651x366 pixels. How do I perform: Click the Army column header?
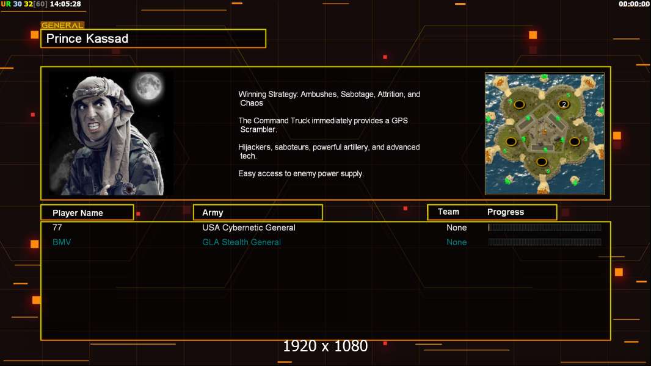[x=258, y=213]
